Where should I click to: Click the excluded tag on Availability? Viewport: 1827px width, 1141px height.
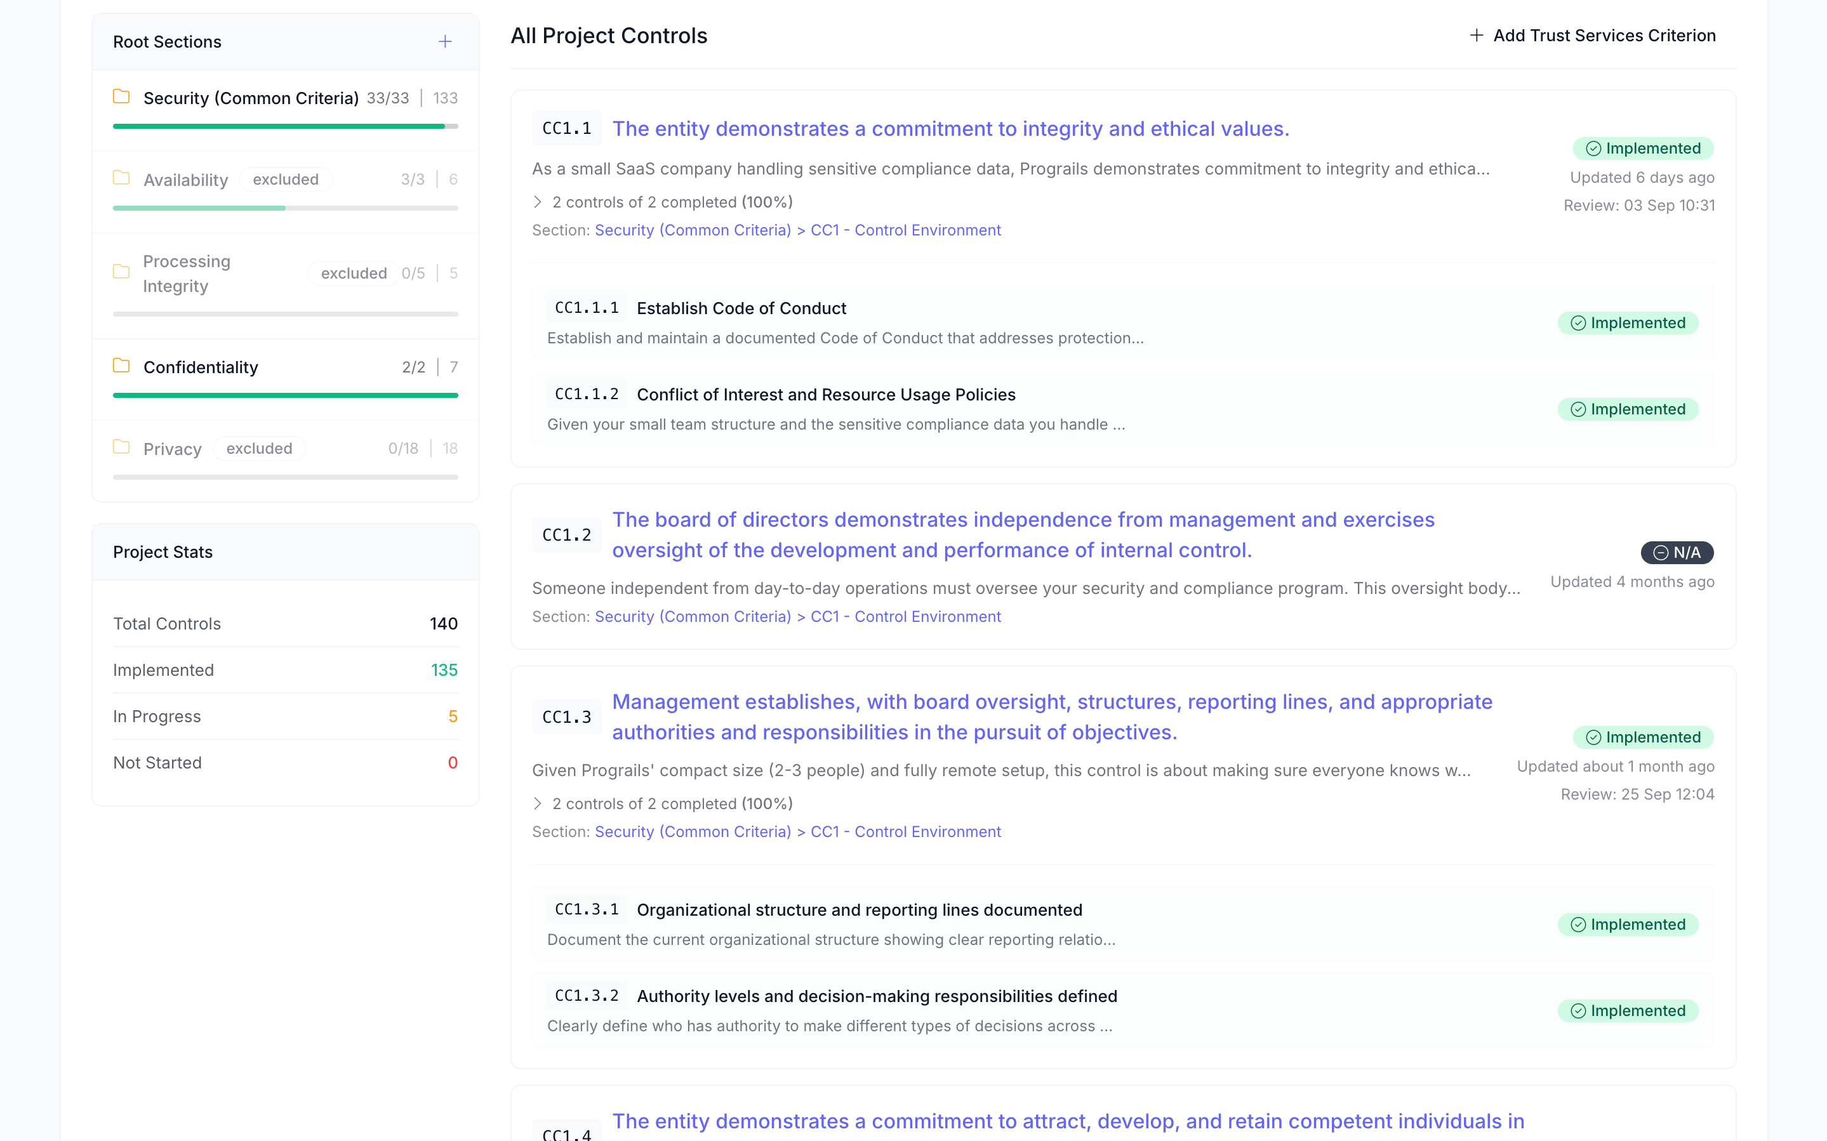coord(285,180)
